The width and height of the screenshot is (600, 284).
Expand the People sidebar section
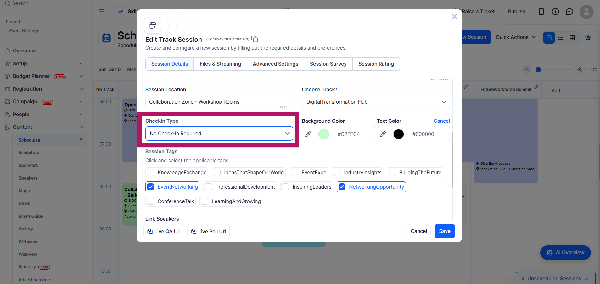coord(81,115)
